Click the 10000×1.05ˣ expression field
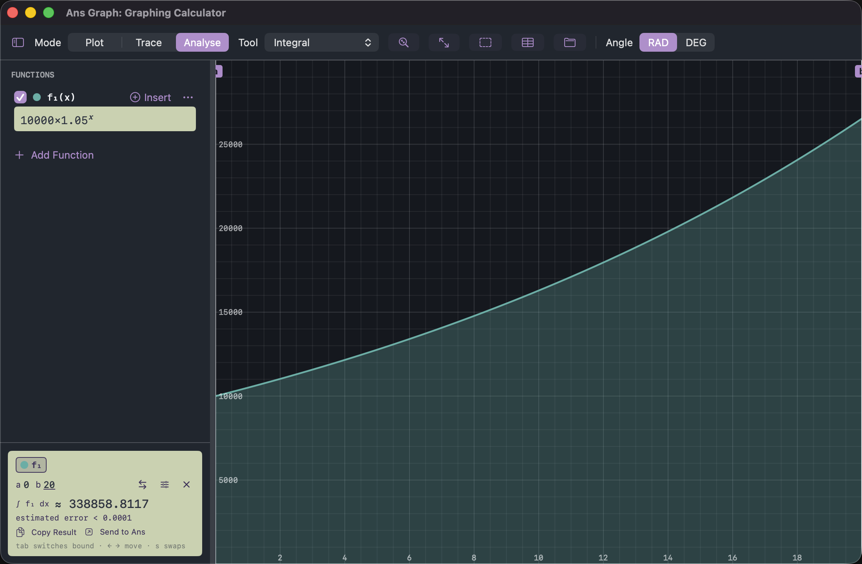This screenshot has width=862, height=564. point(105,119)
